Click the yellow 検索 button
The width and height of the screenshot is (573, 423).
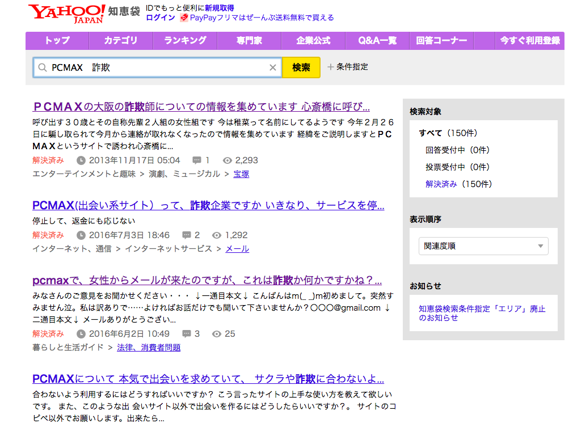coord(301,67)
